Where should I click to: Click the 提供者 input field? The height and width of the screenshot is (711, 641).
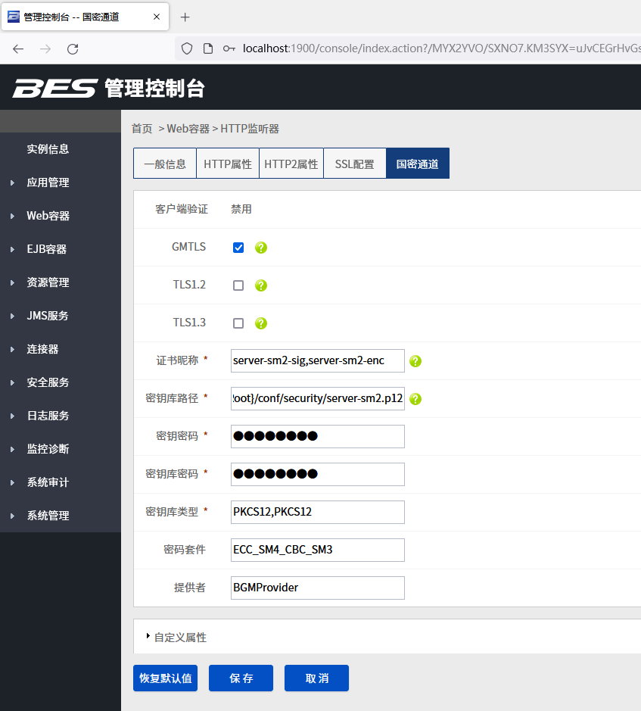point(318,588)
